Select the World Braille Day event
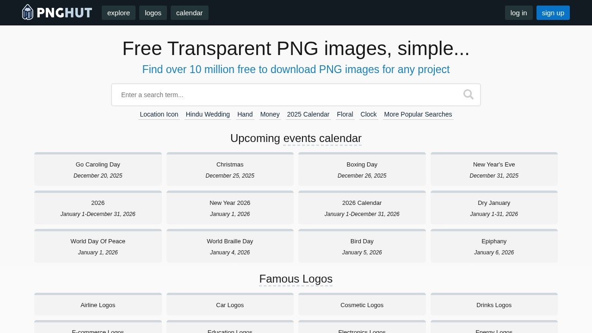The width and height of the screenshot is (592, 333). (230, 246)
